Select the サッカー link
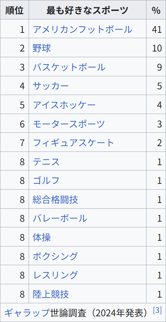Viewport: 166px width, 322px height. coord(51,86)
